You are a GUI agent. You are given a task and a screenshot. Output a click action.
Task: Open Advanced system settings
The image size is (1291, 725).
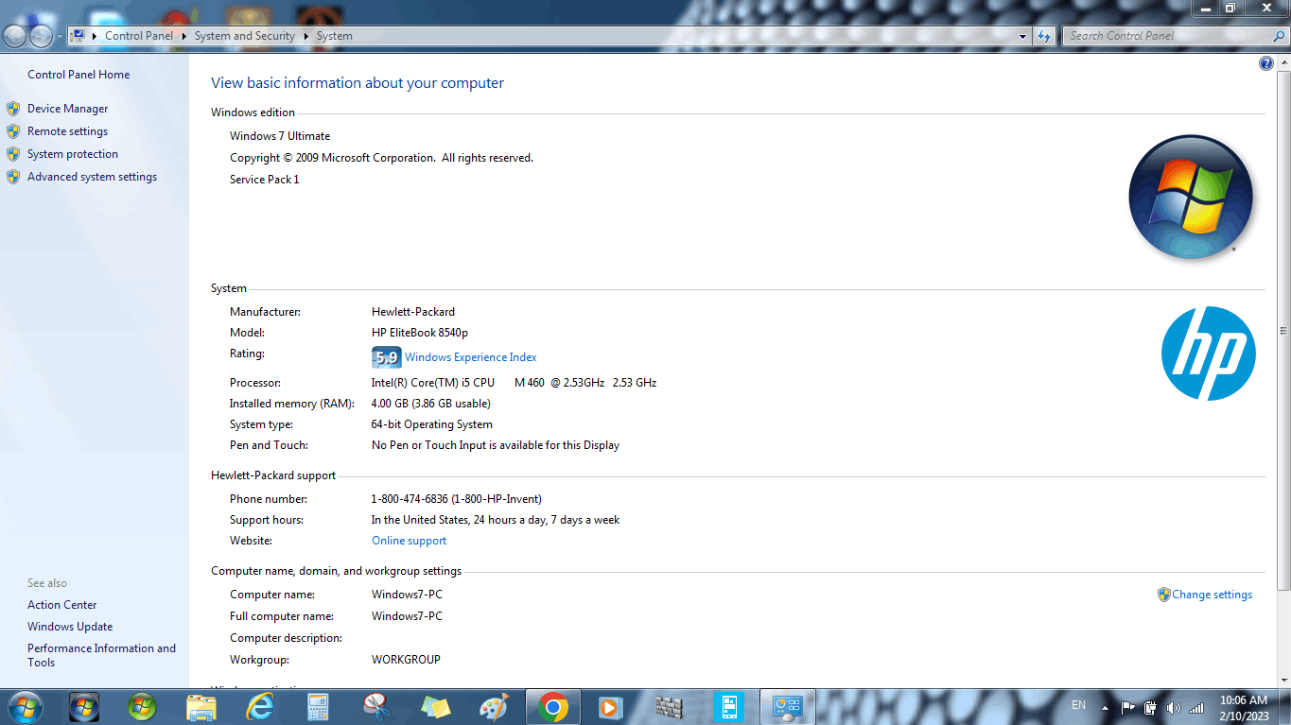pyautogui.click(x=92, y=177)
